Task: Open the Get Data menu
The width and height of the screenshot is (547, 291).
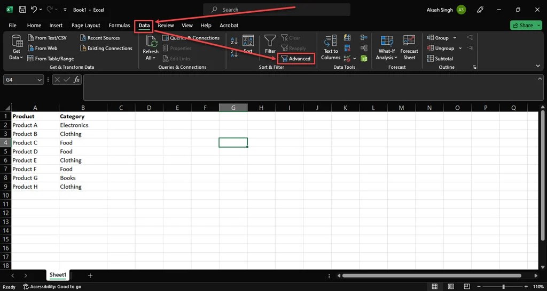Action: tap(17, 47)
